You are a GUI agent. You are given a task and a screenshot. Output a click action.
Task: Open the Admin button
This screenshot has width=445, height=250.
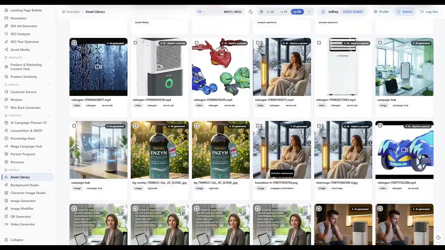coord(405,12)
